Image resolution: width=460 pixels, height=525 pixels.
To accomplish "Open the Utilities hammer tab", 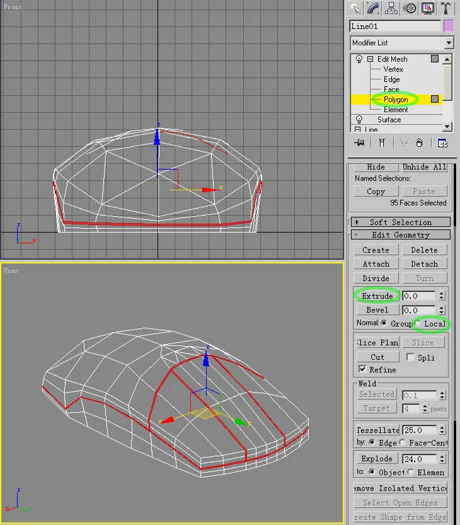I will coord(446,8).
